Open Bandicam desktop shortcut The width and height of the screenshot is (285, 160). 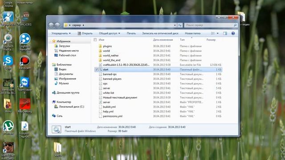[x=25, y=62]
